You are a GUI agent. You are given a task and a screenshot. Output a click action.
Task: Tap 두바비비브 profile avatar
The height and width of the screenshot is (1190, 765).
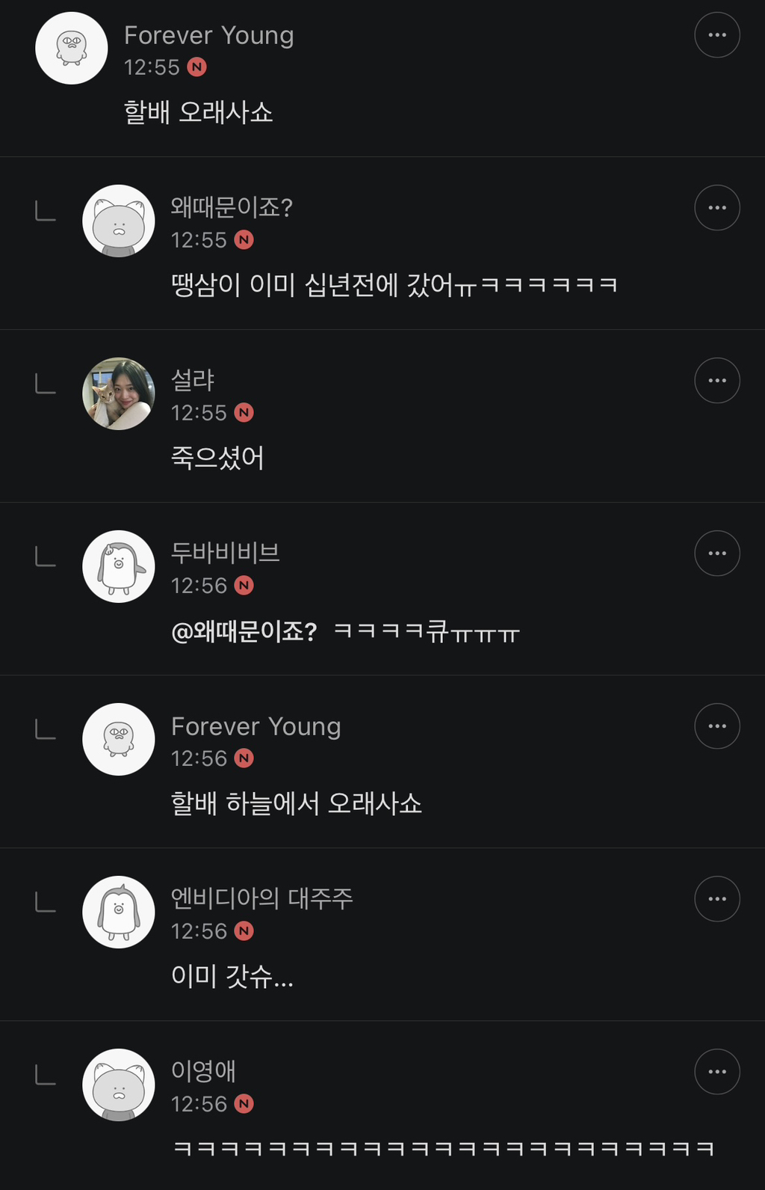[118, 566]
